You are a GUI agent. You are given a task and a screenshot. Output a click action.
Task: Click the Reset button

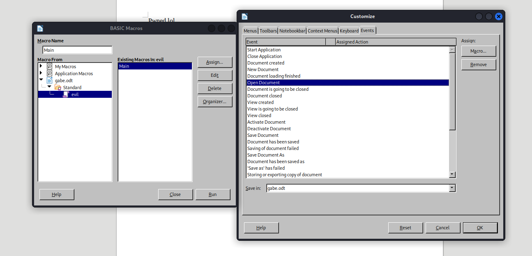[x=405, y=228]
